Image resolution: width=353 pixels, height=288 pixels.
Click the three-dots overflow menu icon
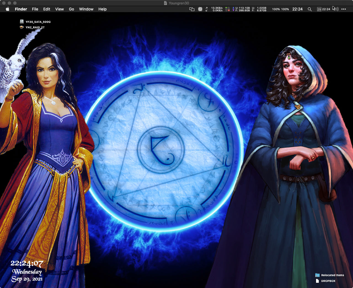(x=344, y=9)
